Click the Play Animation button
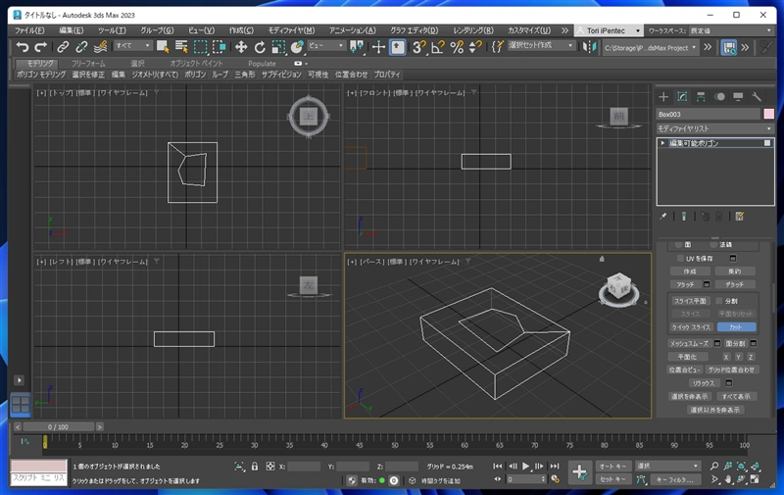 [x=526, y=466]
